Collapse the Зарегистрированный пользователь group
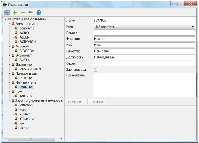The height and width of the screenshot is (143, 199). tap(9, 101)
